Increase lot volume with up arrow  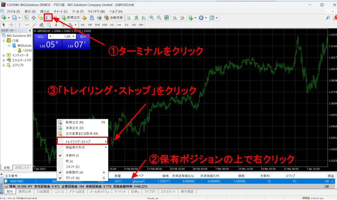point(73,37)
